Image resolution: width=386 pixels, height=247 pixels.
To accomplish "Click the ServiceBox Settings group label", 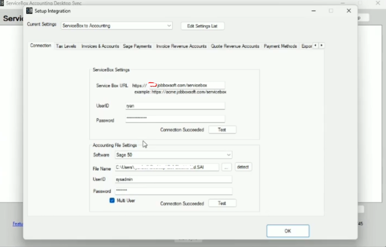I will click(111, 70).
